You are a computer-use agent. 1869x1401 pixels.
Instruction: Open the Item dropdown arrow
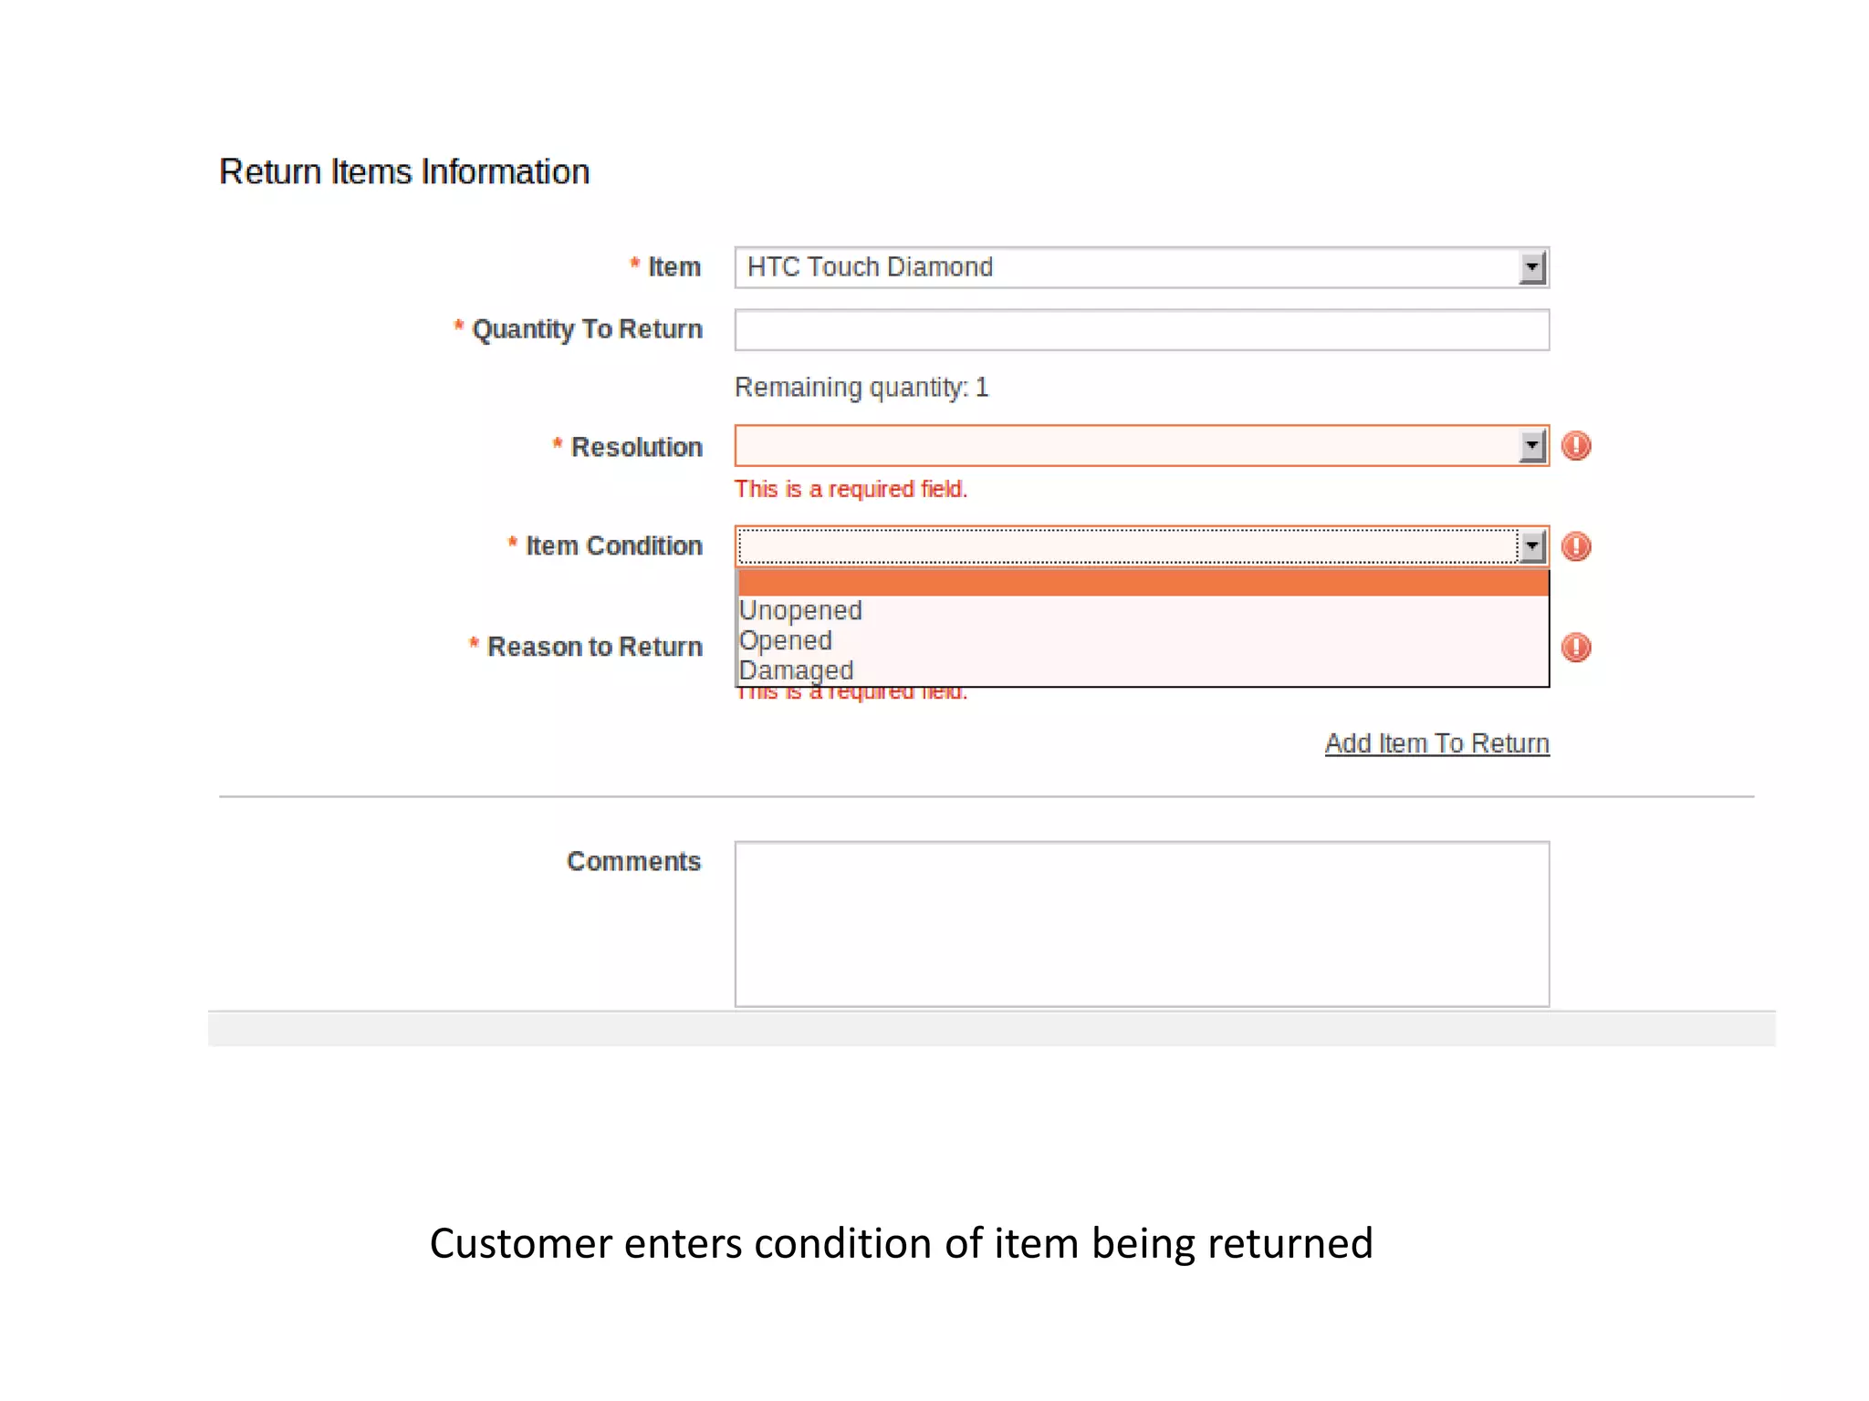tap(1532, 267)
